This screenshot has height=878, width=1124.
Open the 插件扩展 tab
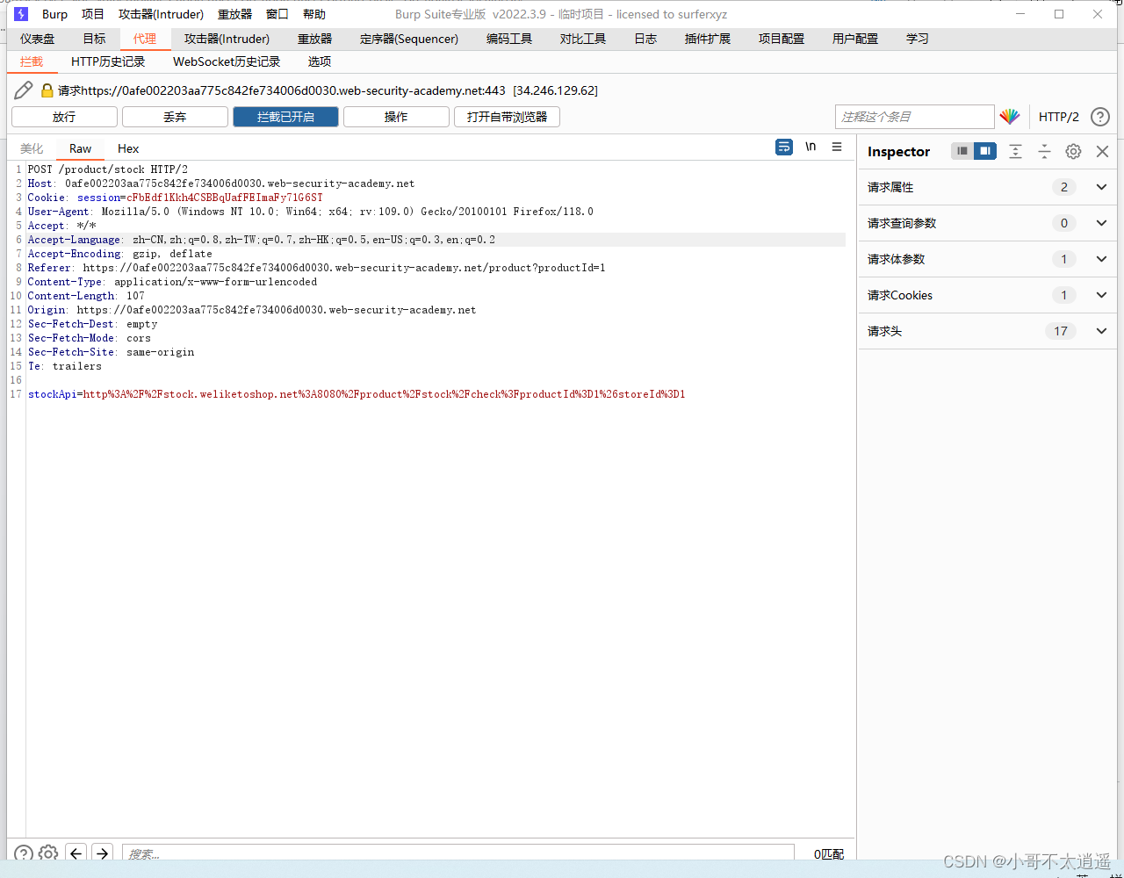tap(708, 39)
